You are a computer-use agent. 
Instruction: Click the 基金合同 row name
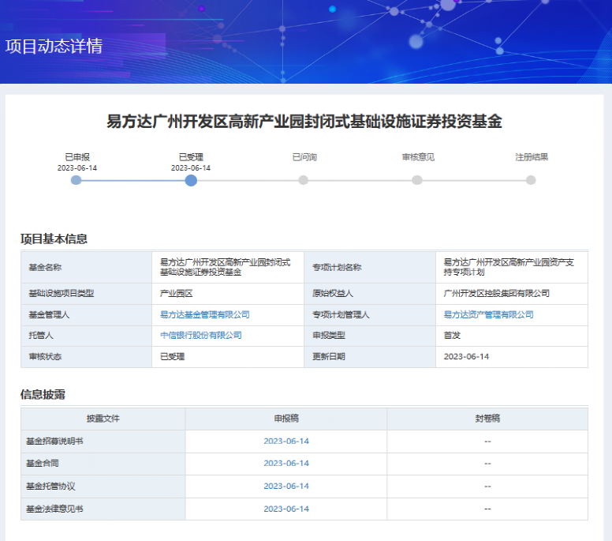coord(43,464)
